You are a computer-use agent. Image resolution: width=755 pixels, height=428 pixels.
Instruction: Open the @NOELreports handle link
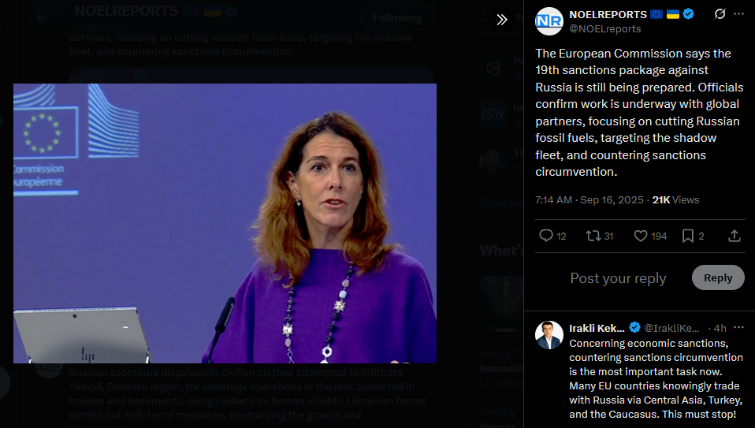point(605,29)
